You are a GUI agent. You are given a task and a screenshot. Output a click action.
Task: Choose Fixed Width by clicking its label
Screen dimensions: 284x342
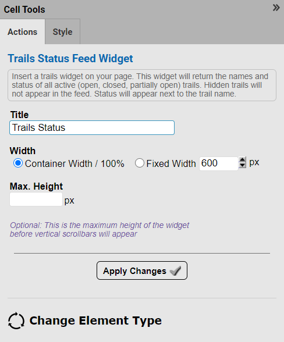pos(171,163)
